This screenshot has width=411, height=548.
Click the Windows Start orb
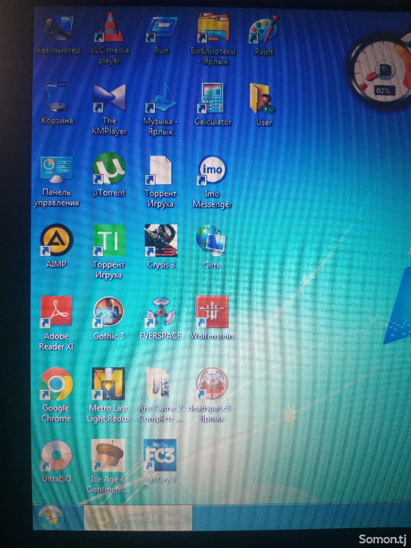51,517
